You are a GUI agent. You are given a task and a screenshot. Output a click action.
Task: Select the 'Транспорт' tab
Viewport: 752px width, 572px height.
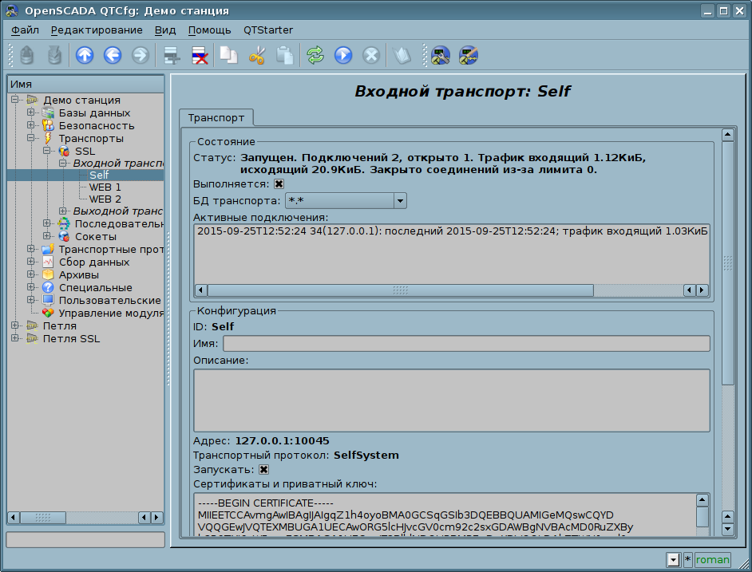coord(216,117)
